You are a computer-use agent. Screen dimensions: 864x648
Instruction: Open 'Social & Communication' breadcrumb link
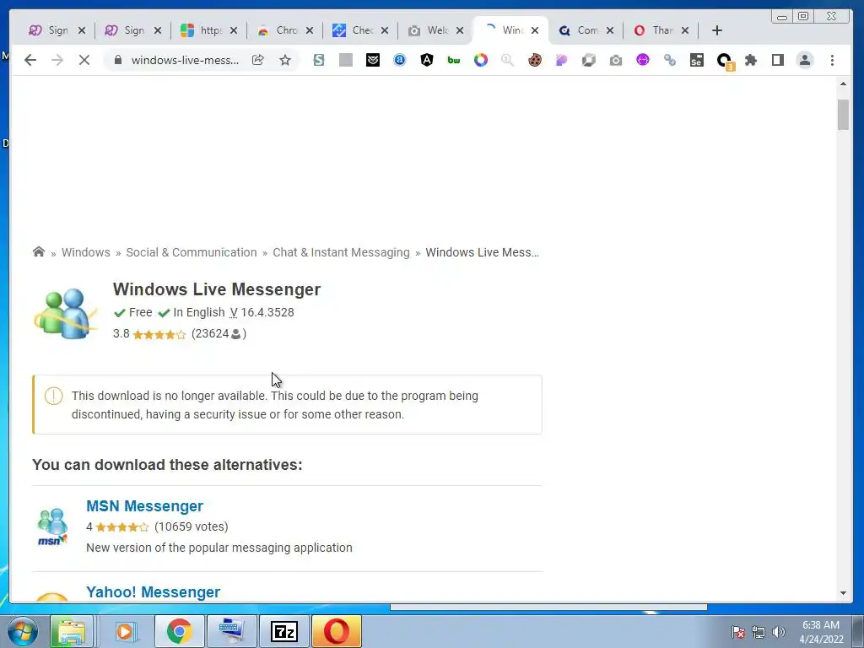point(192,252)
